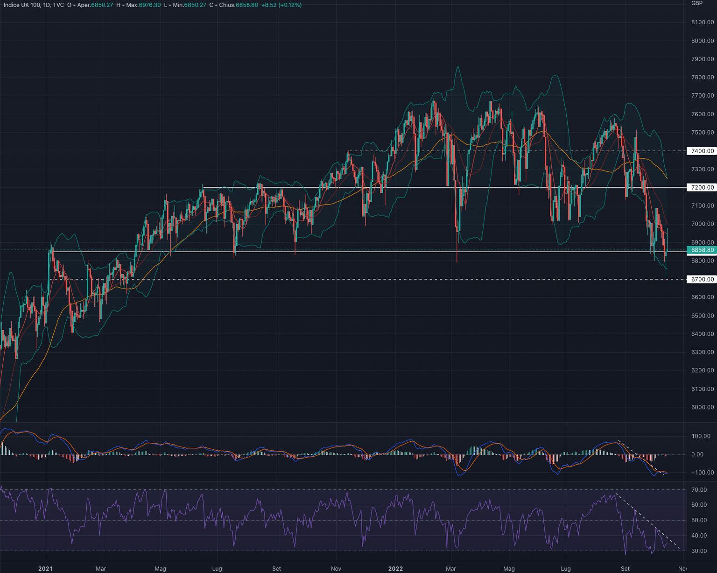
Task: Click the opening price value 6850.27
Action: point(102,5)
